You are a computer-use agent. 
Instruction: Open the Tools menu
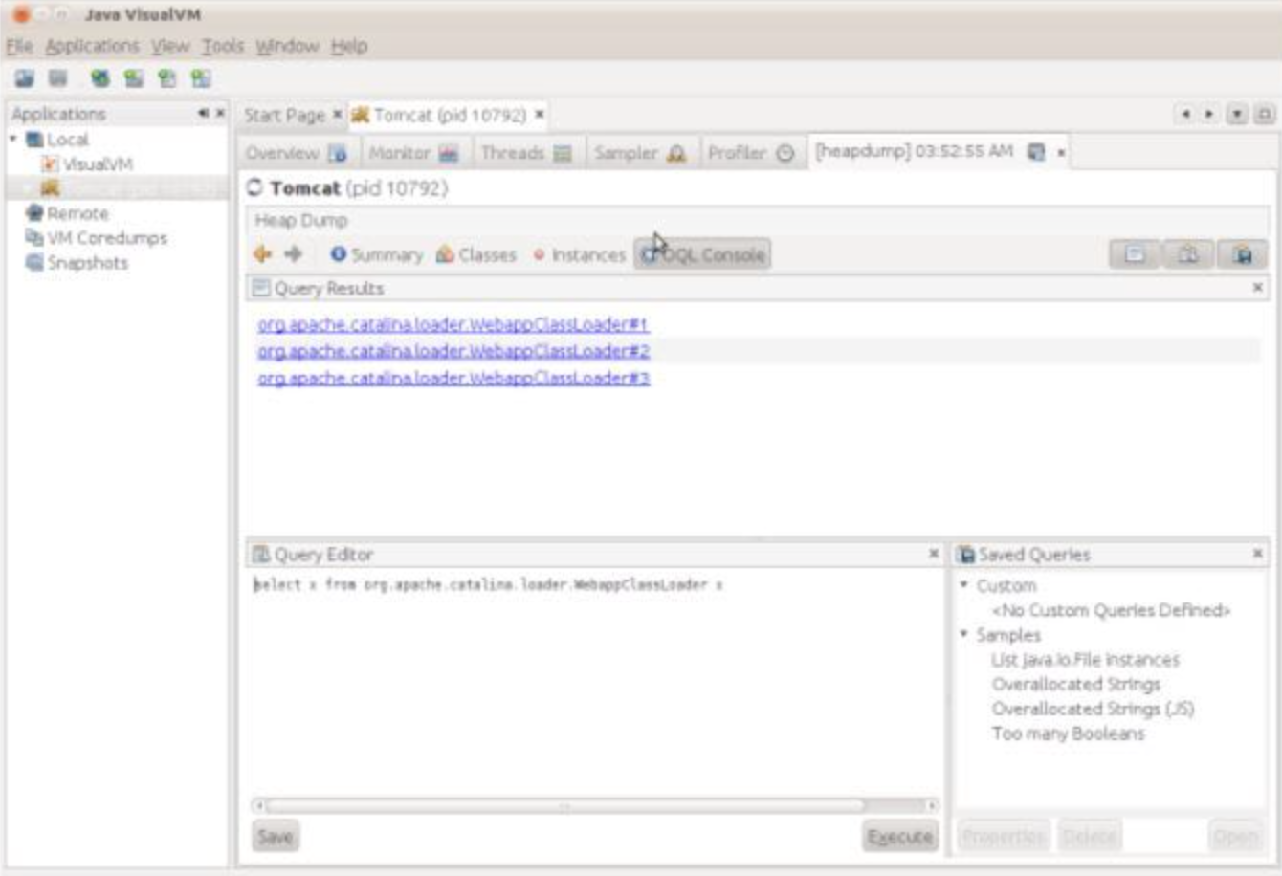223,46
